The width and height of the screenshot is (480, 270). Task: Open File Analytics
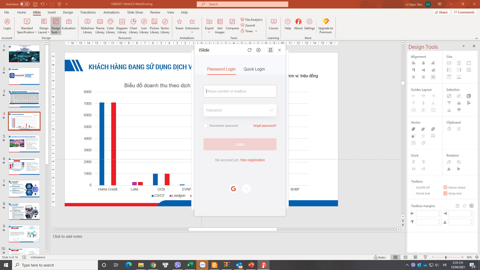(x=251, y=19)
